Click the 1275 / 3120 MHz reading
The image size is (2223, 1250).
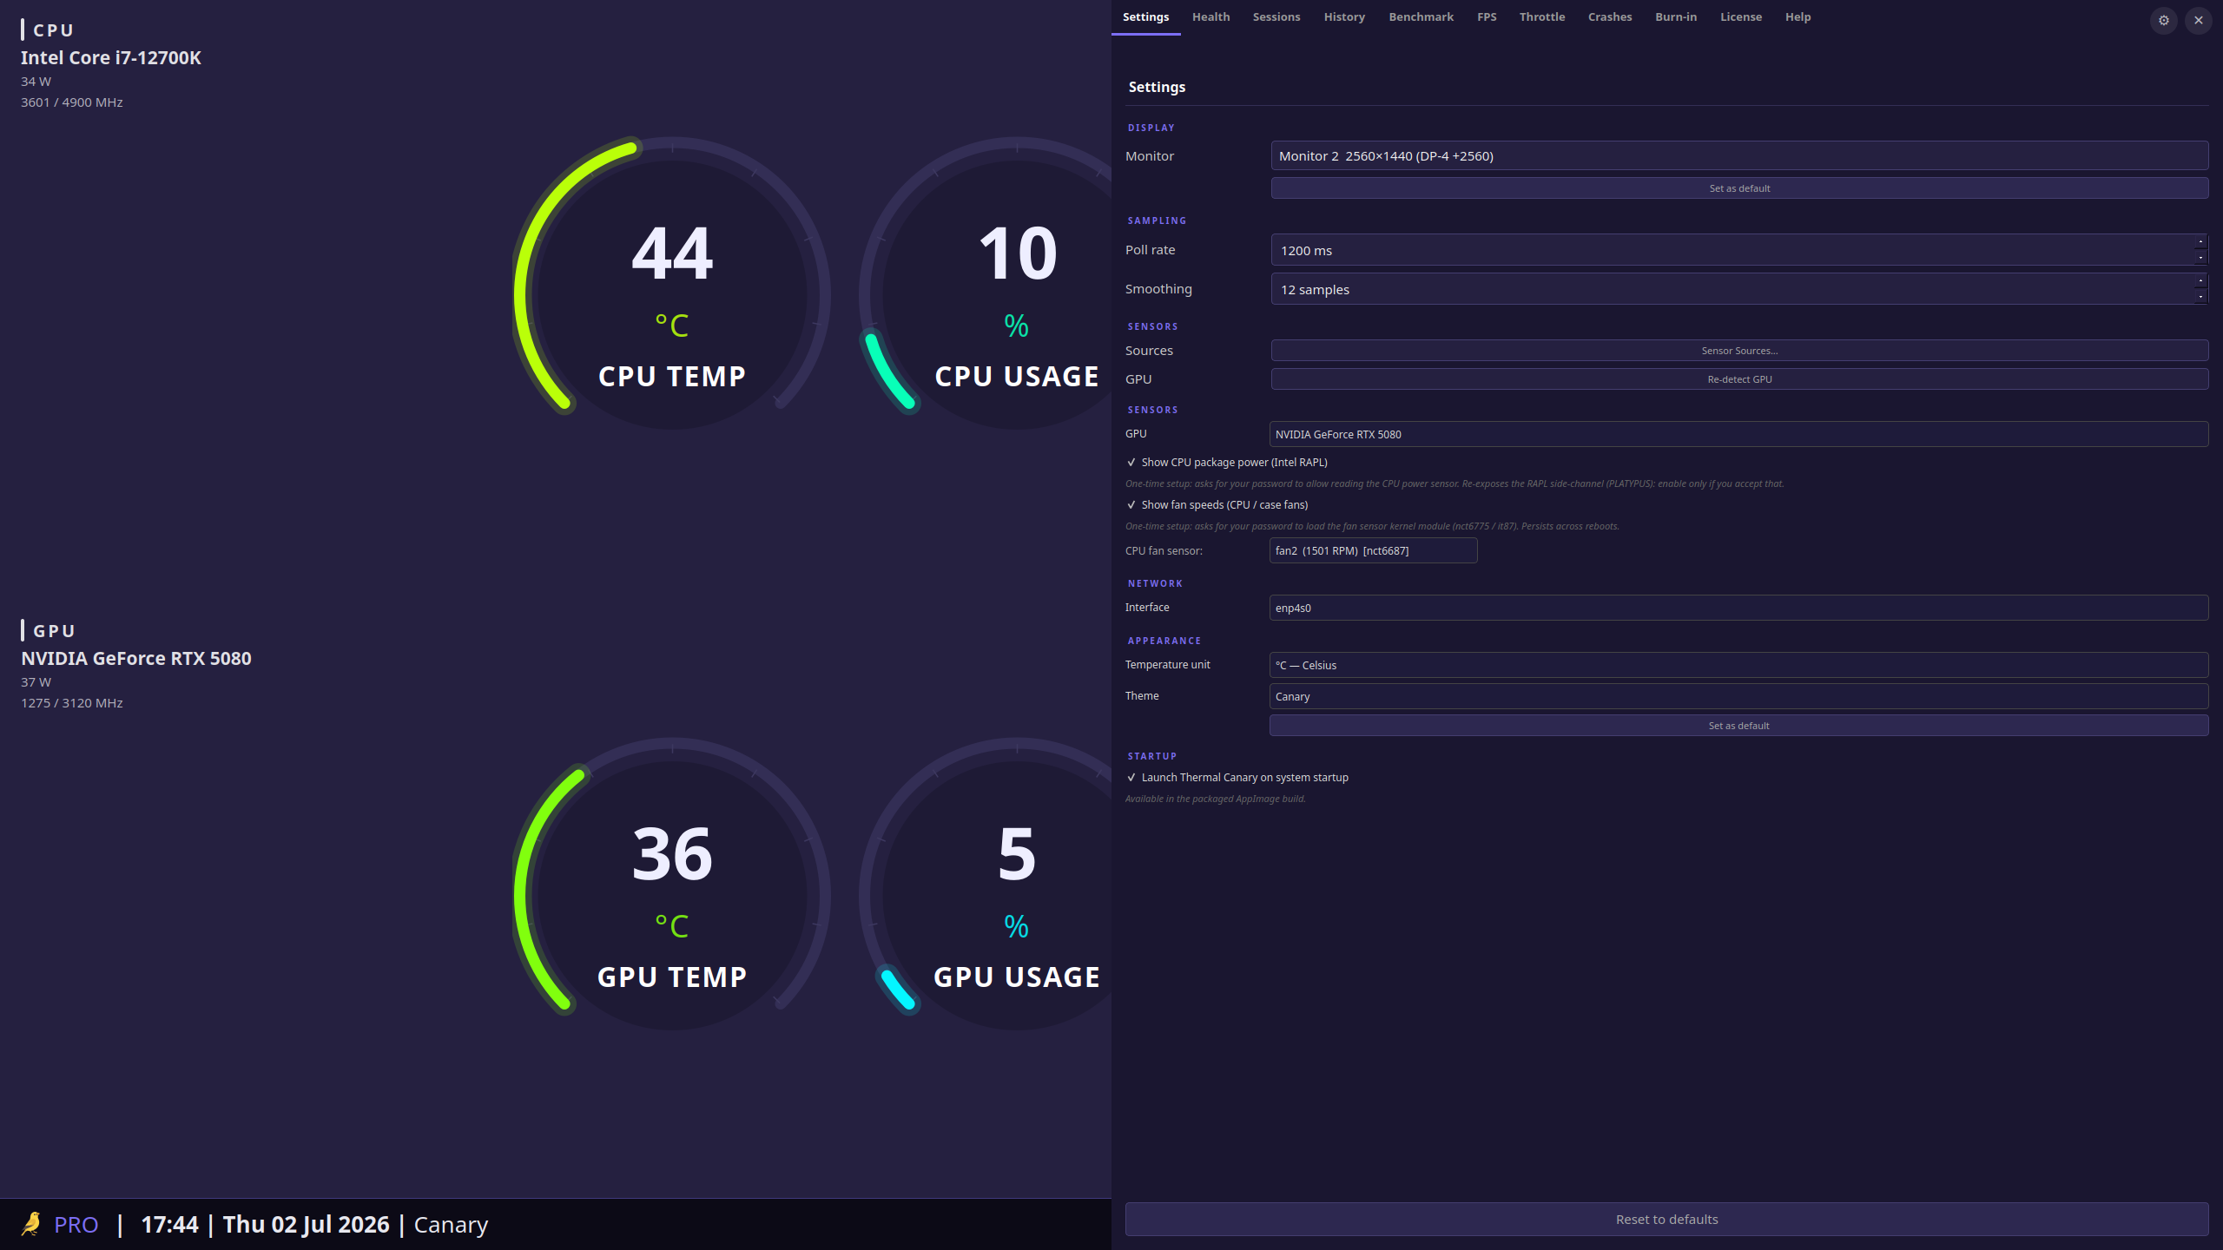[72, 703]
